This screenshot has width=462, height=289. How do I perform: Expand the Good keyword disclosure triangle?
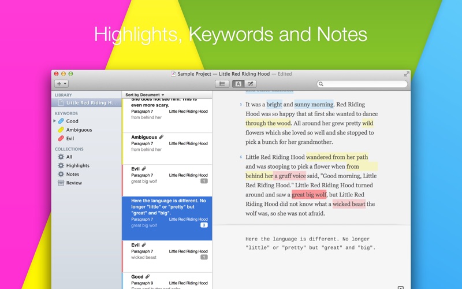[x=55, y=121]
